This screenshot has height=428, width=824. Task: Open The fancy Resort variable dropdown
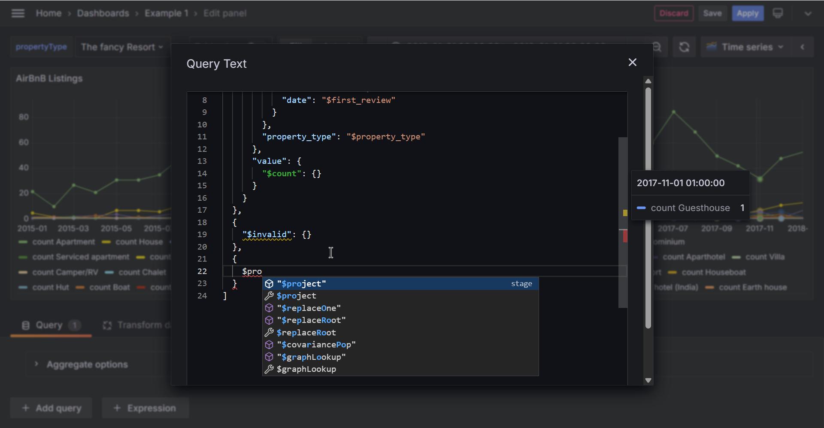122,47
